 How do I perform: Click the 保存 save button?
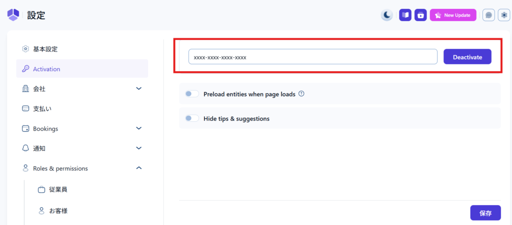[485, 213]
